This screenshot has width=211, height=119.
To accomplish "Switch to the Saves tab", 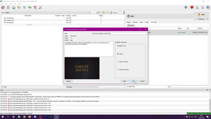I will (147, 22).
